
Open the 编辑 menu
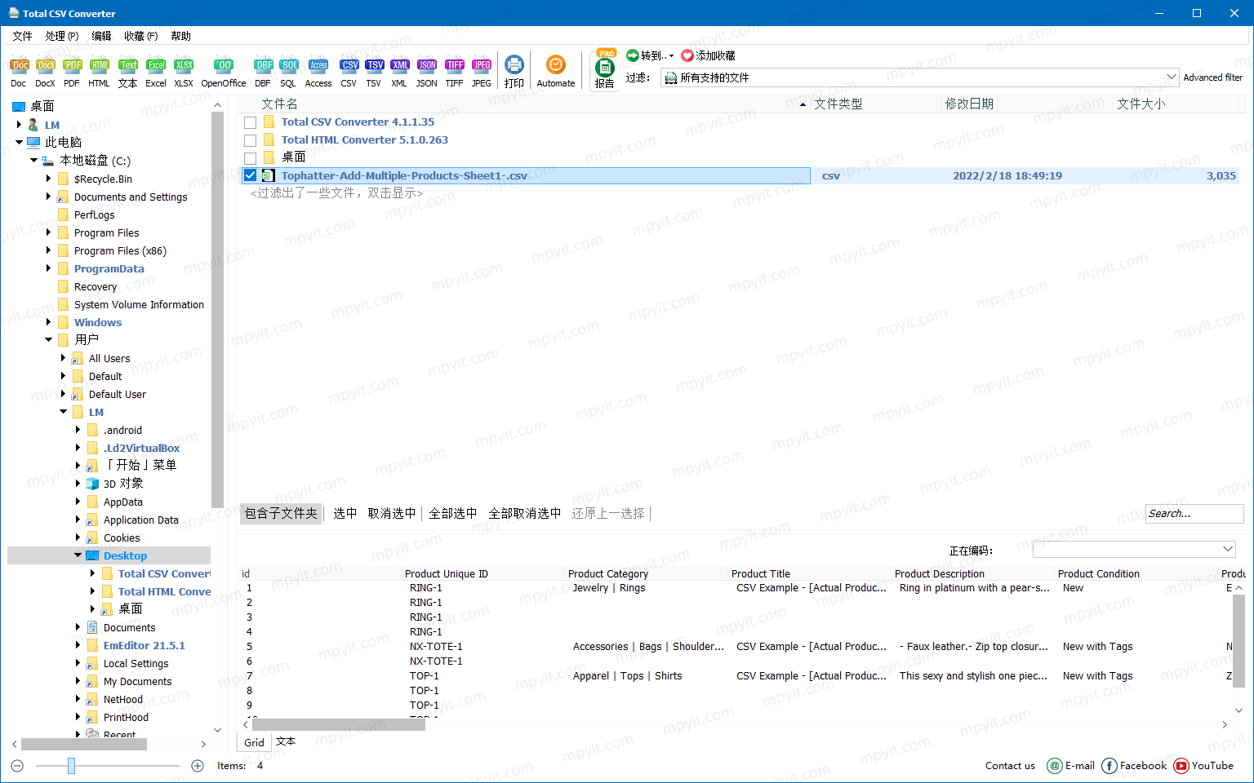[101, 36]
